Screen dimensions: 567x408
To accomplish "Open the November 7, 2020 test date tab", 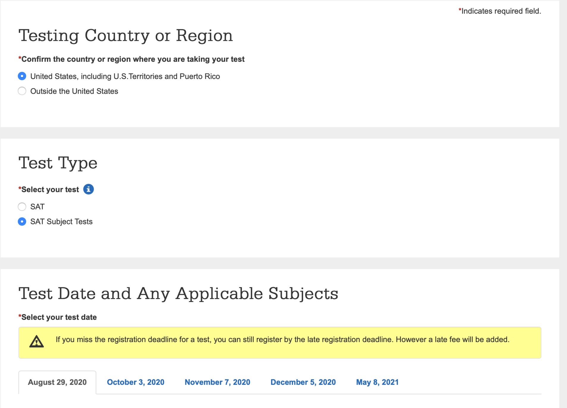I will pos(217,382).
